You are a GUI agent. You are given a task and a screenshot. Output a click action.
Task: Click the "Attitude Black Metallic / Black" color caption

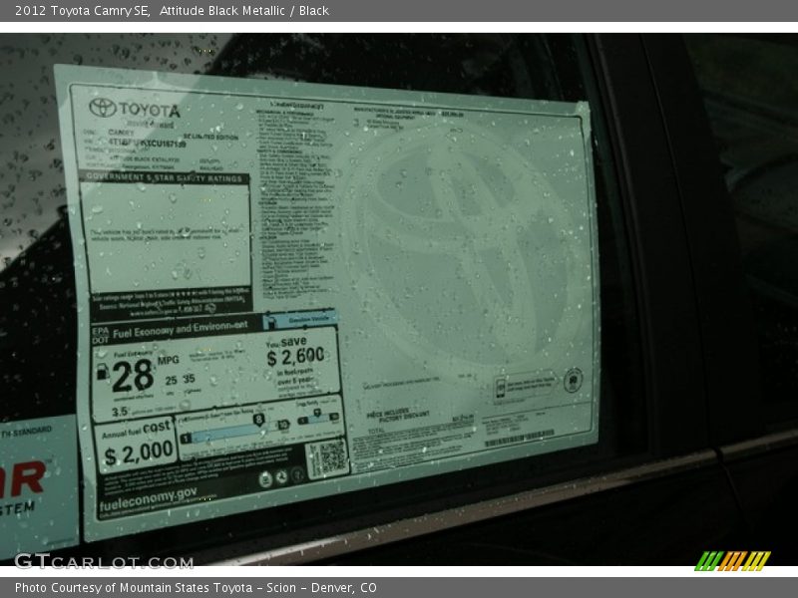tap(243, 11)
